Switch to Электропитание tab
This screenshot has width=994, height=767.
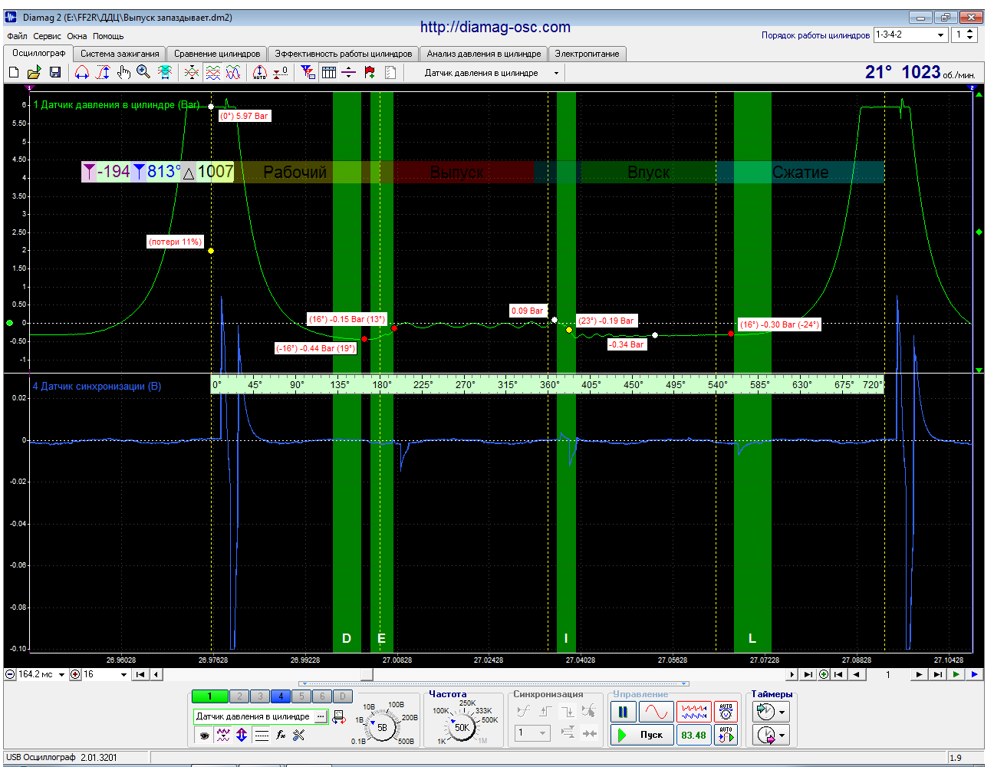(x=587, y=54)
